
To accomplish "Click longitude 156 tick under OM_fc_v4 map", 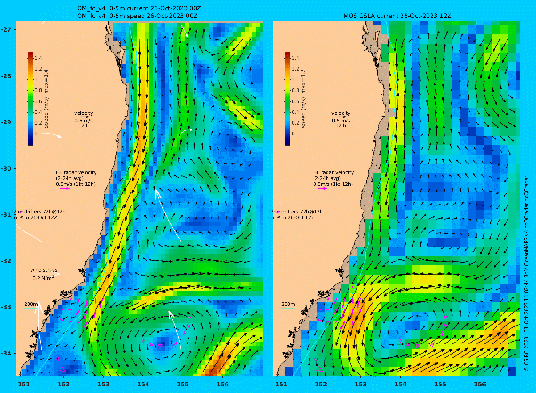I will pos(222,384).
